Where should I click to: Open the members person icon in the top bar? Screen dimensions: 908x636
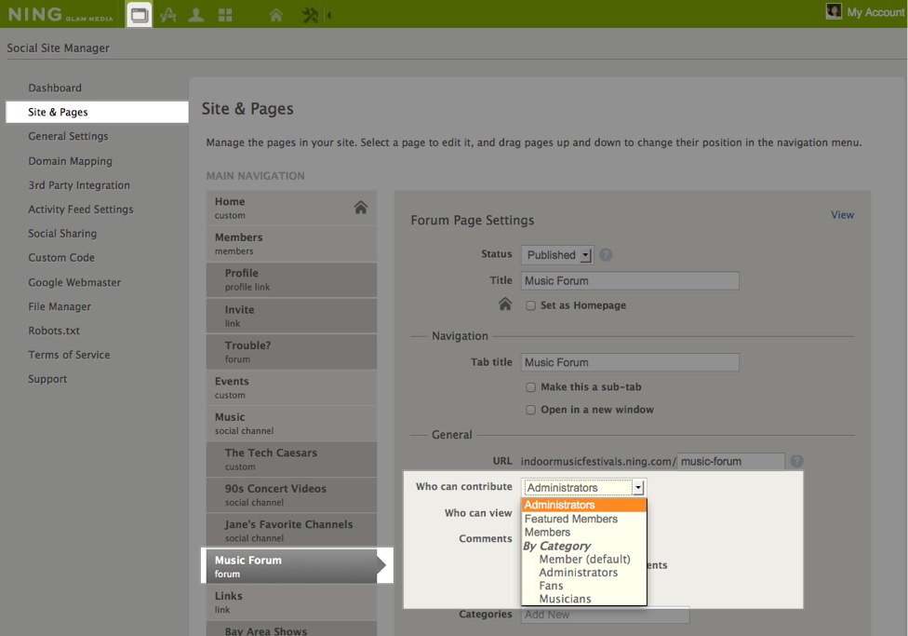coord(196,15)
